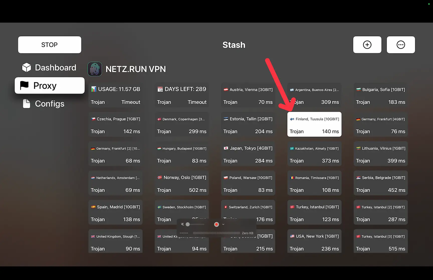Open the more options ellipsis button
433x280 pixels.
[401, 45]
